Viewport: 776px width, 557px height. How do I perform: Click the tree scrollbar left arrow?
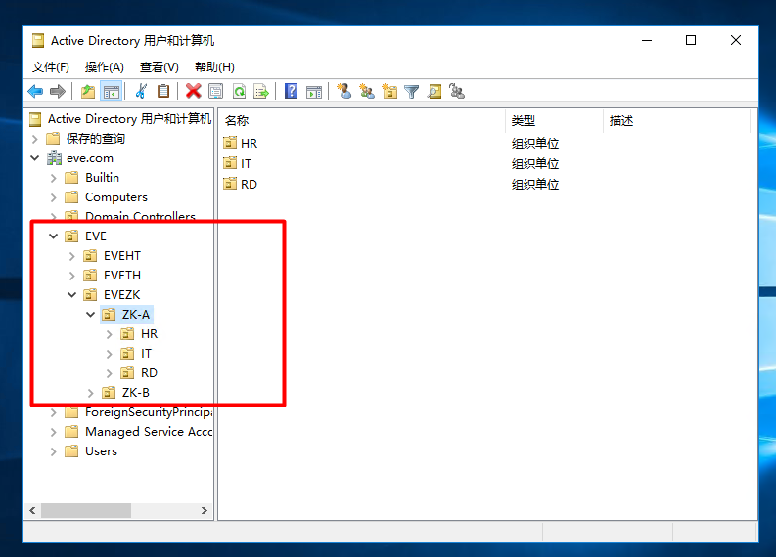coord(32,510)
